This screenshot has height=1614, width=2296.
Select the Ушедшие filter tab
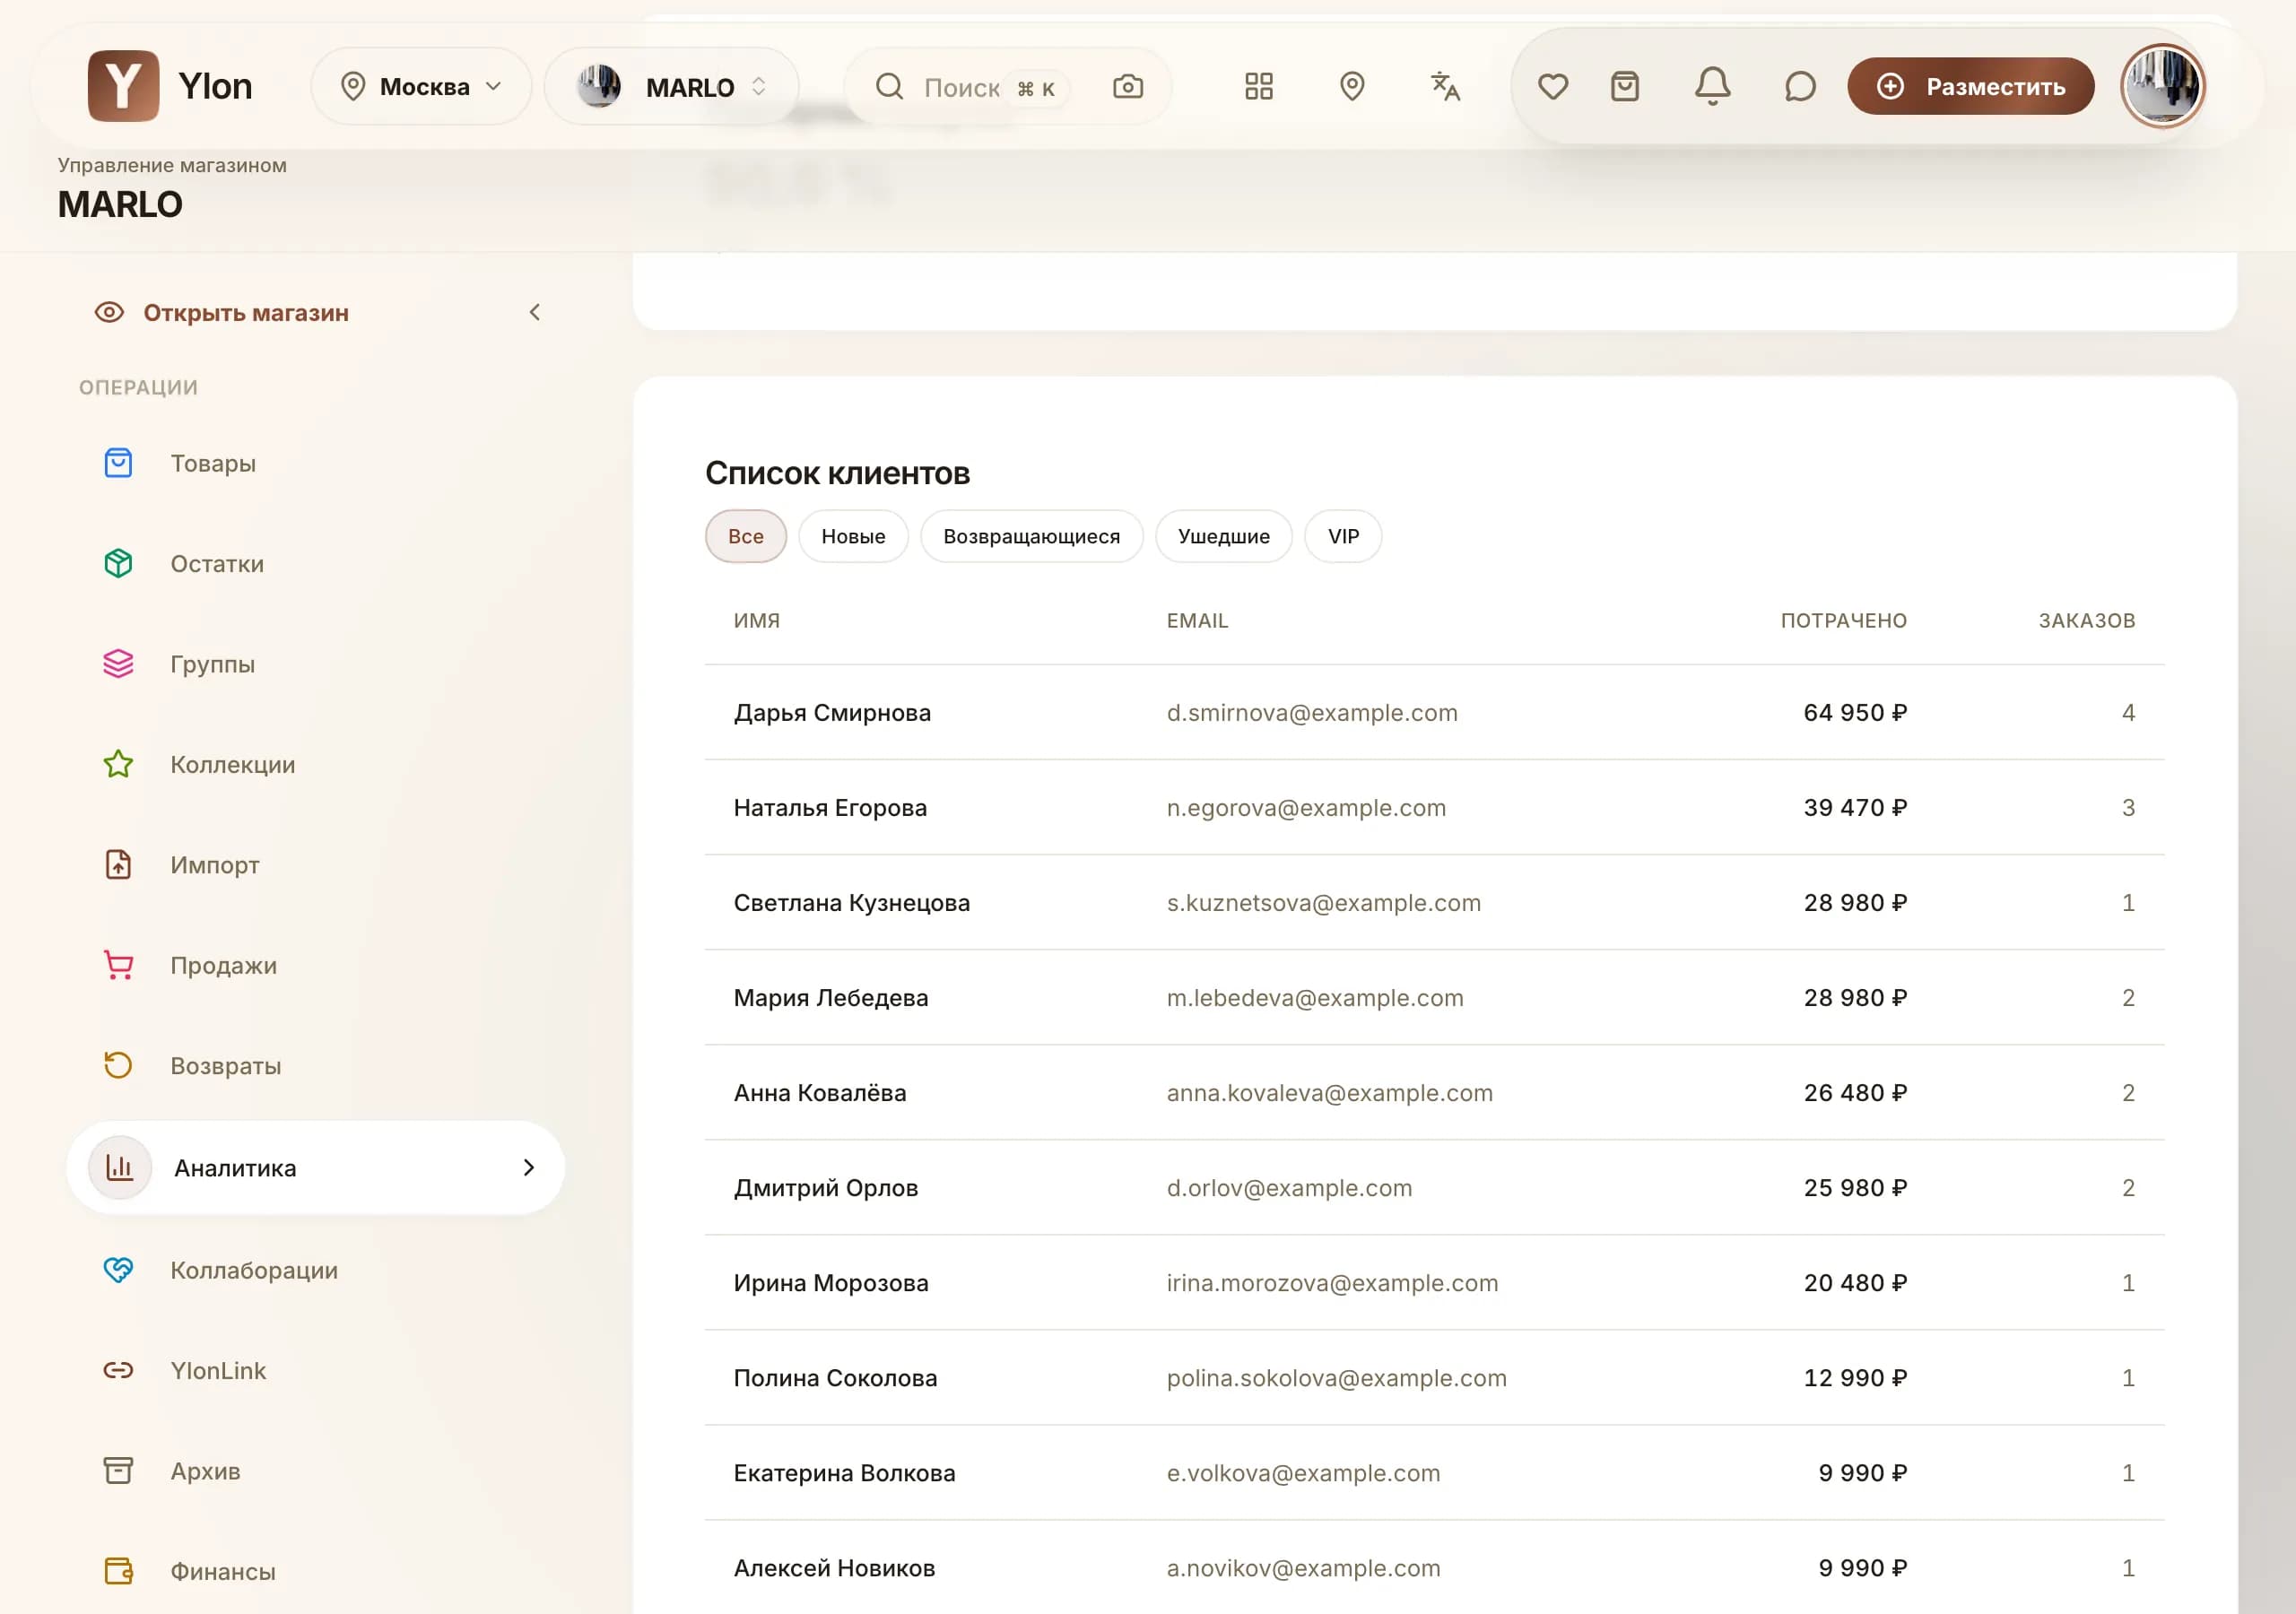click(x=1223, y=536)
